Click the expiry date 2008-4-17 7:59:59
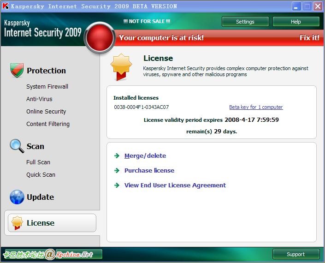The image size is (325, 263). pos(252,120)
